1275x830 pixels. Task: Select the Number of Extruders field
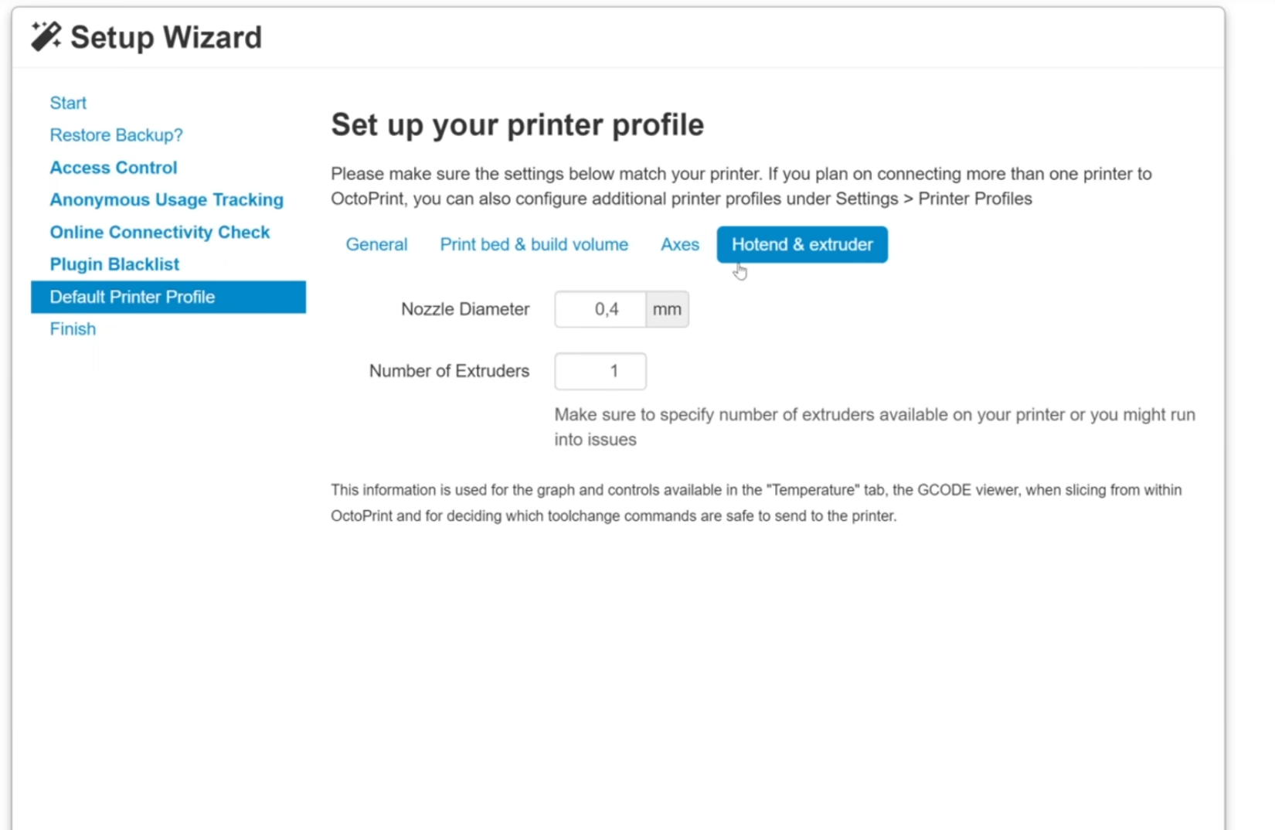pyautogui.click(x=600, y=371)
